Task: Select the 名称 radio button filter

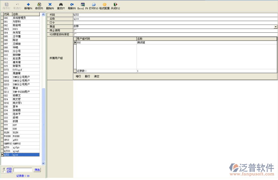Action: (x=4, y=172)
